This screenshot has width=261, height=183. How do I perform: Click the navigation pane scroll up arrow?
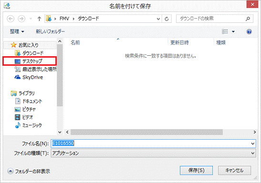pyautogui.click(x=60, y=41)
